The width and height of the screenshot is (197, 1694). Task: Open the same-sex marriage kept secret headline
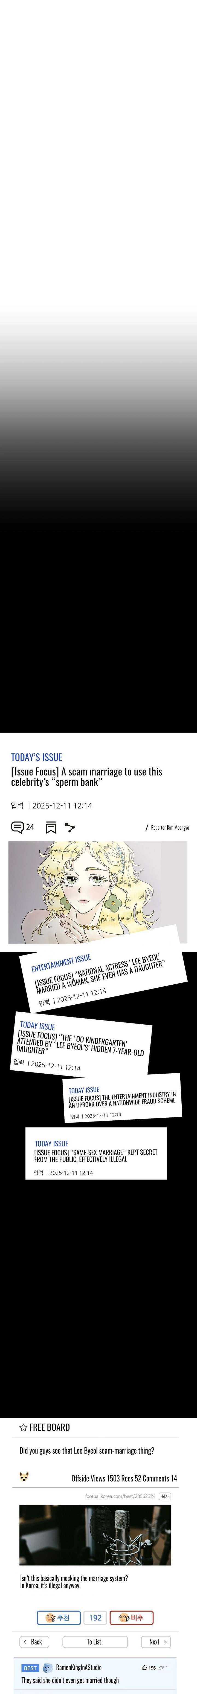[x=96, y=1155]
